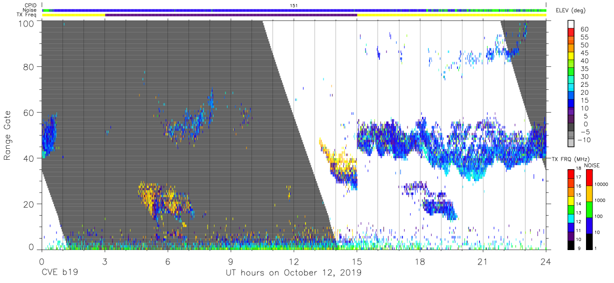Click the NOISE legend label 10000
Screen dimensions: 614x283
click(601, 185)
